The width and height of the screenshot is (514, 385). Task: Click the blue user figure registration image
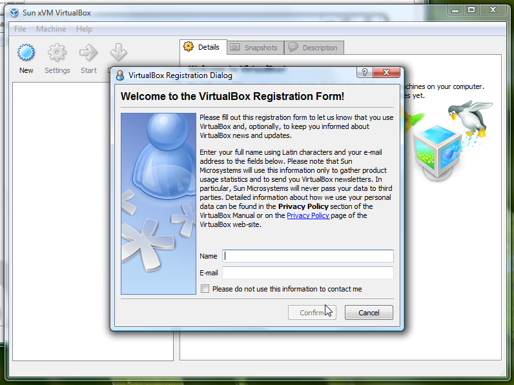pyautogui.click(x=158, y=204)
